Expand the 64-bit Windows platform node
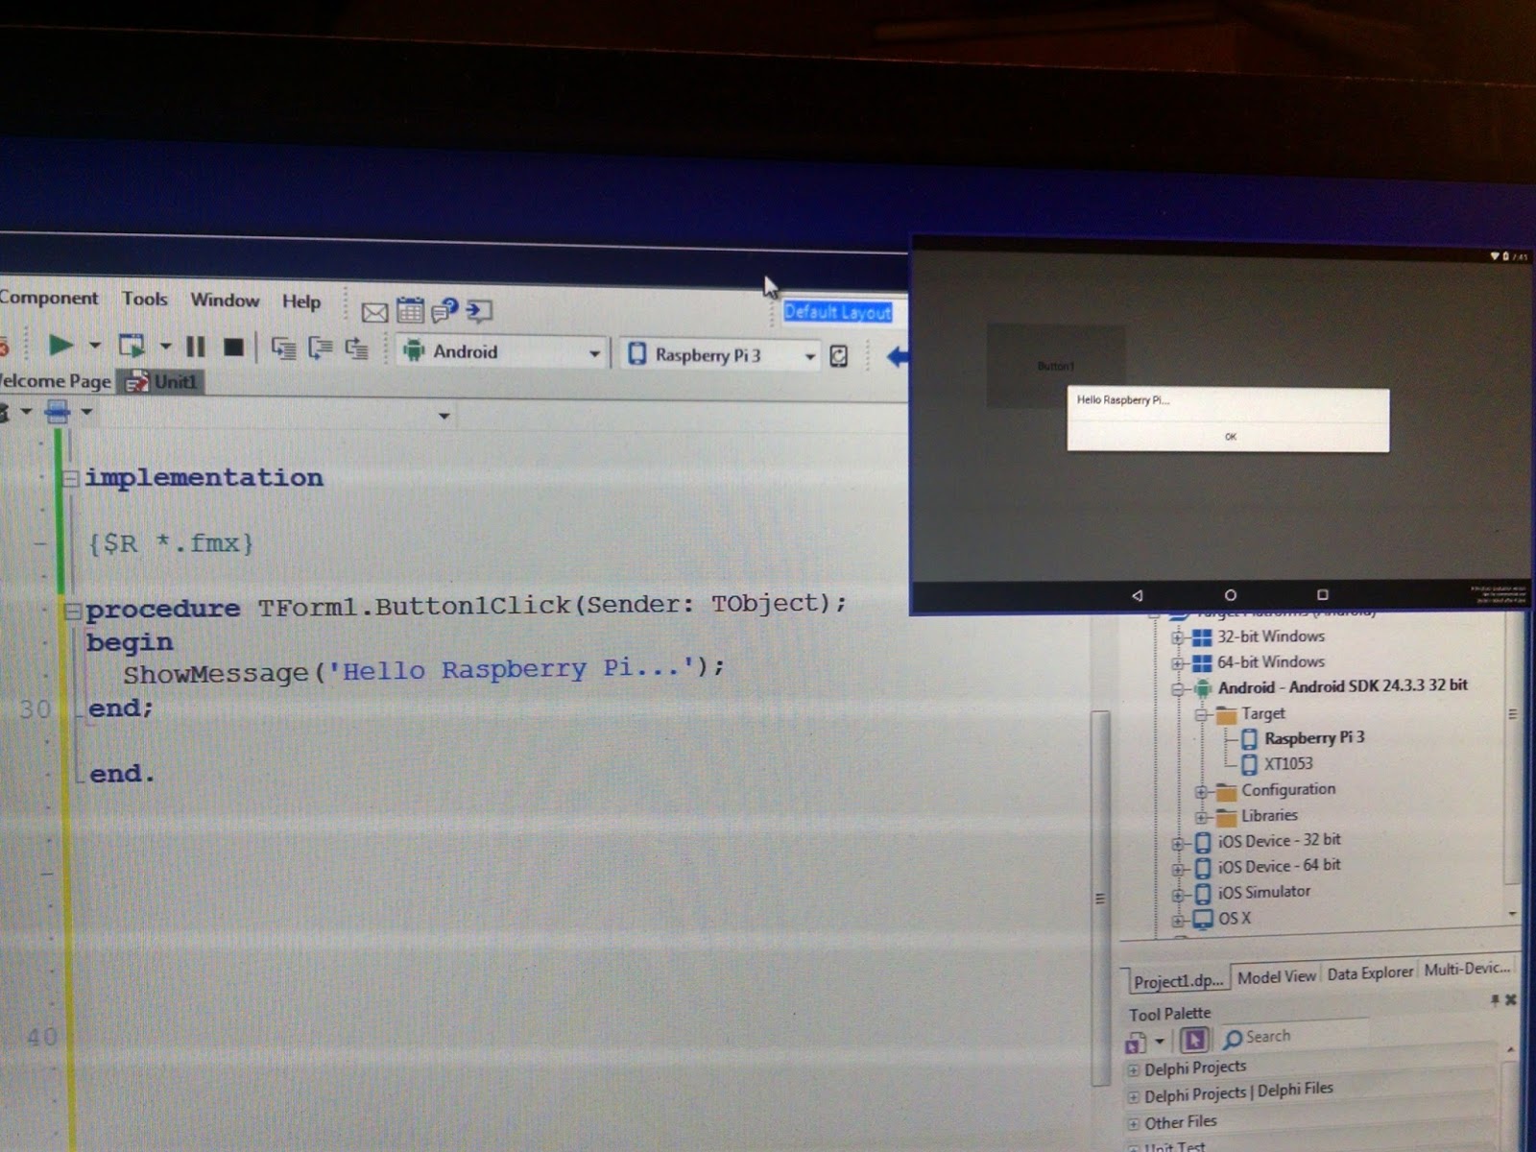The height and width of the screenshot is (1152, 1536). [x=1178, y=662]
